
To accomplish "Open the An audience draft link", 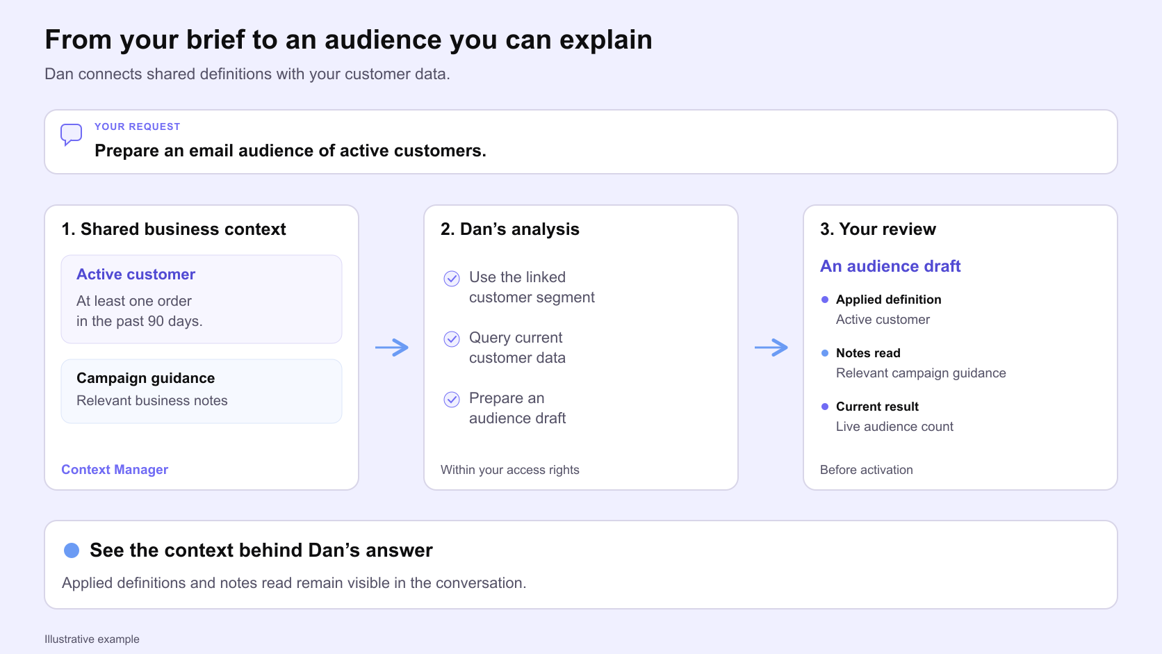I will tap(890, 266).
